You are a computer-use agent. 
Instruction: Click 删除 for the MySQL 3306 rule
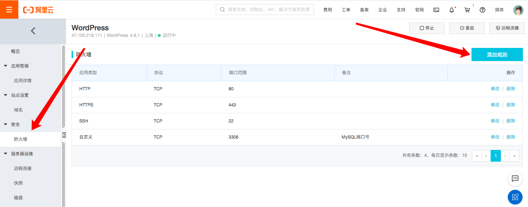(x=511, y=137)
